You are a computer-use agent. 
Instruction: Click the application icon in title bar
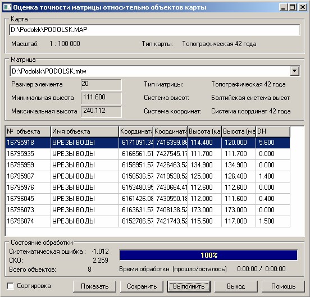click(x=7, y=7)
